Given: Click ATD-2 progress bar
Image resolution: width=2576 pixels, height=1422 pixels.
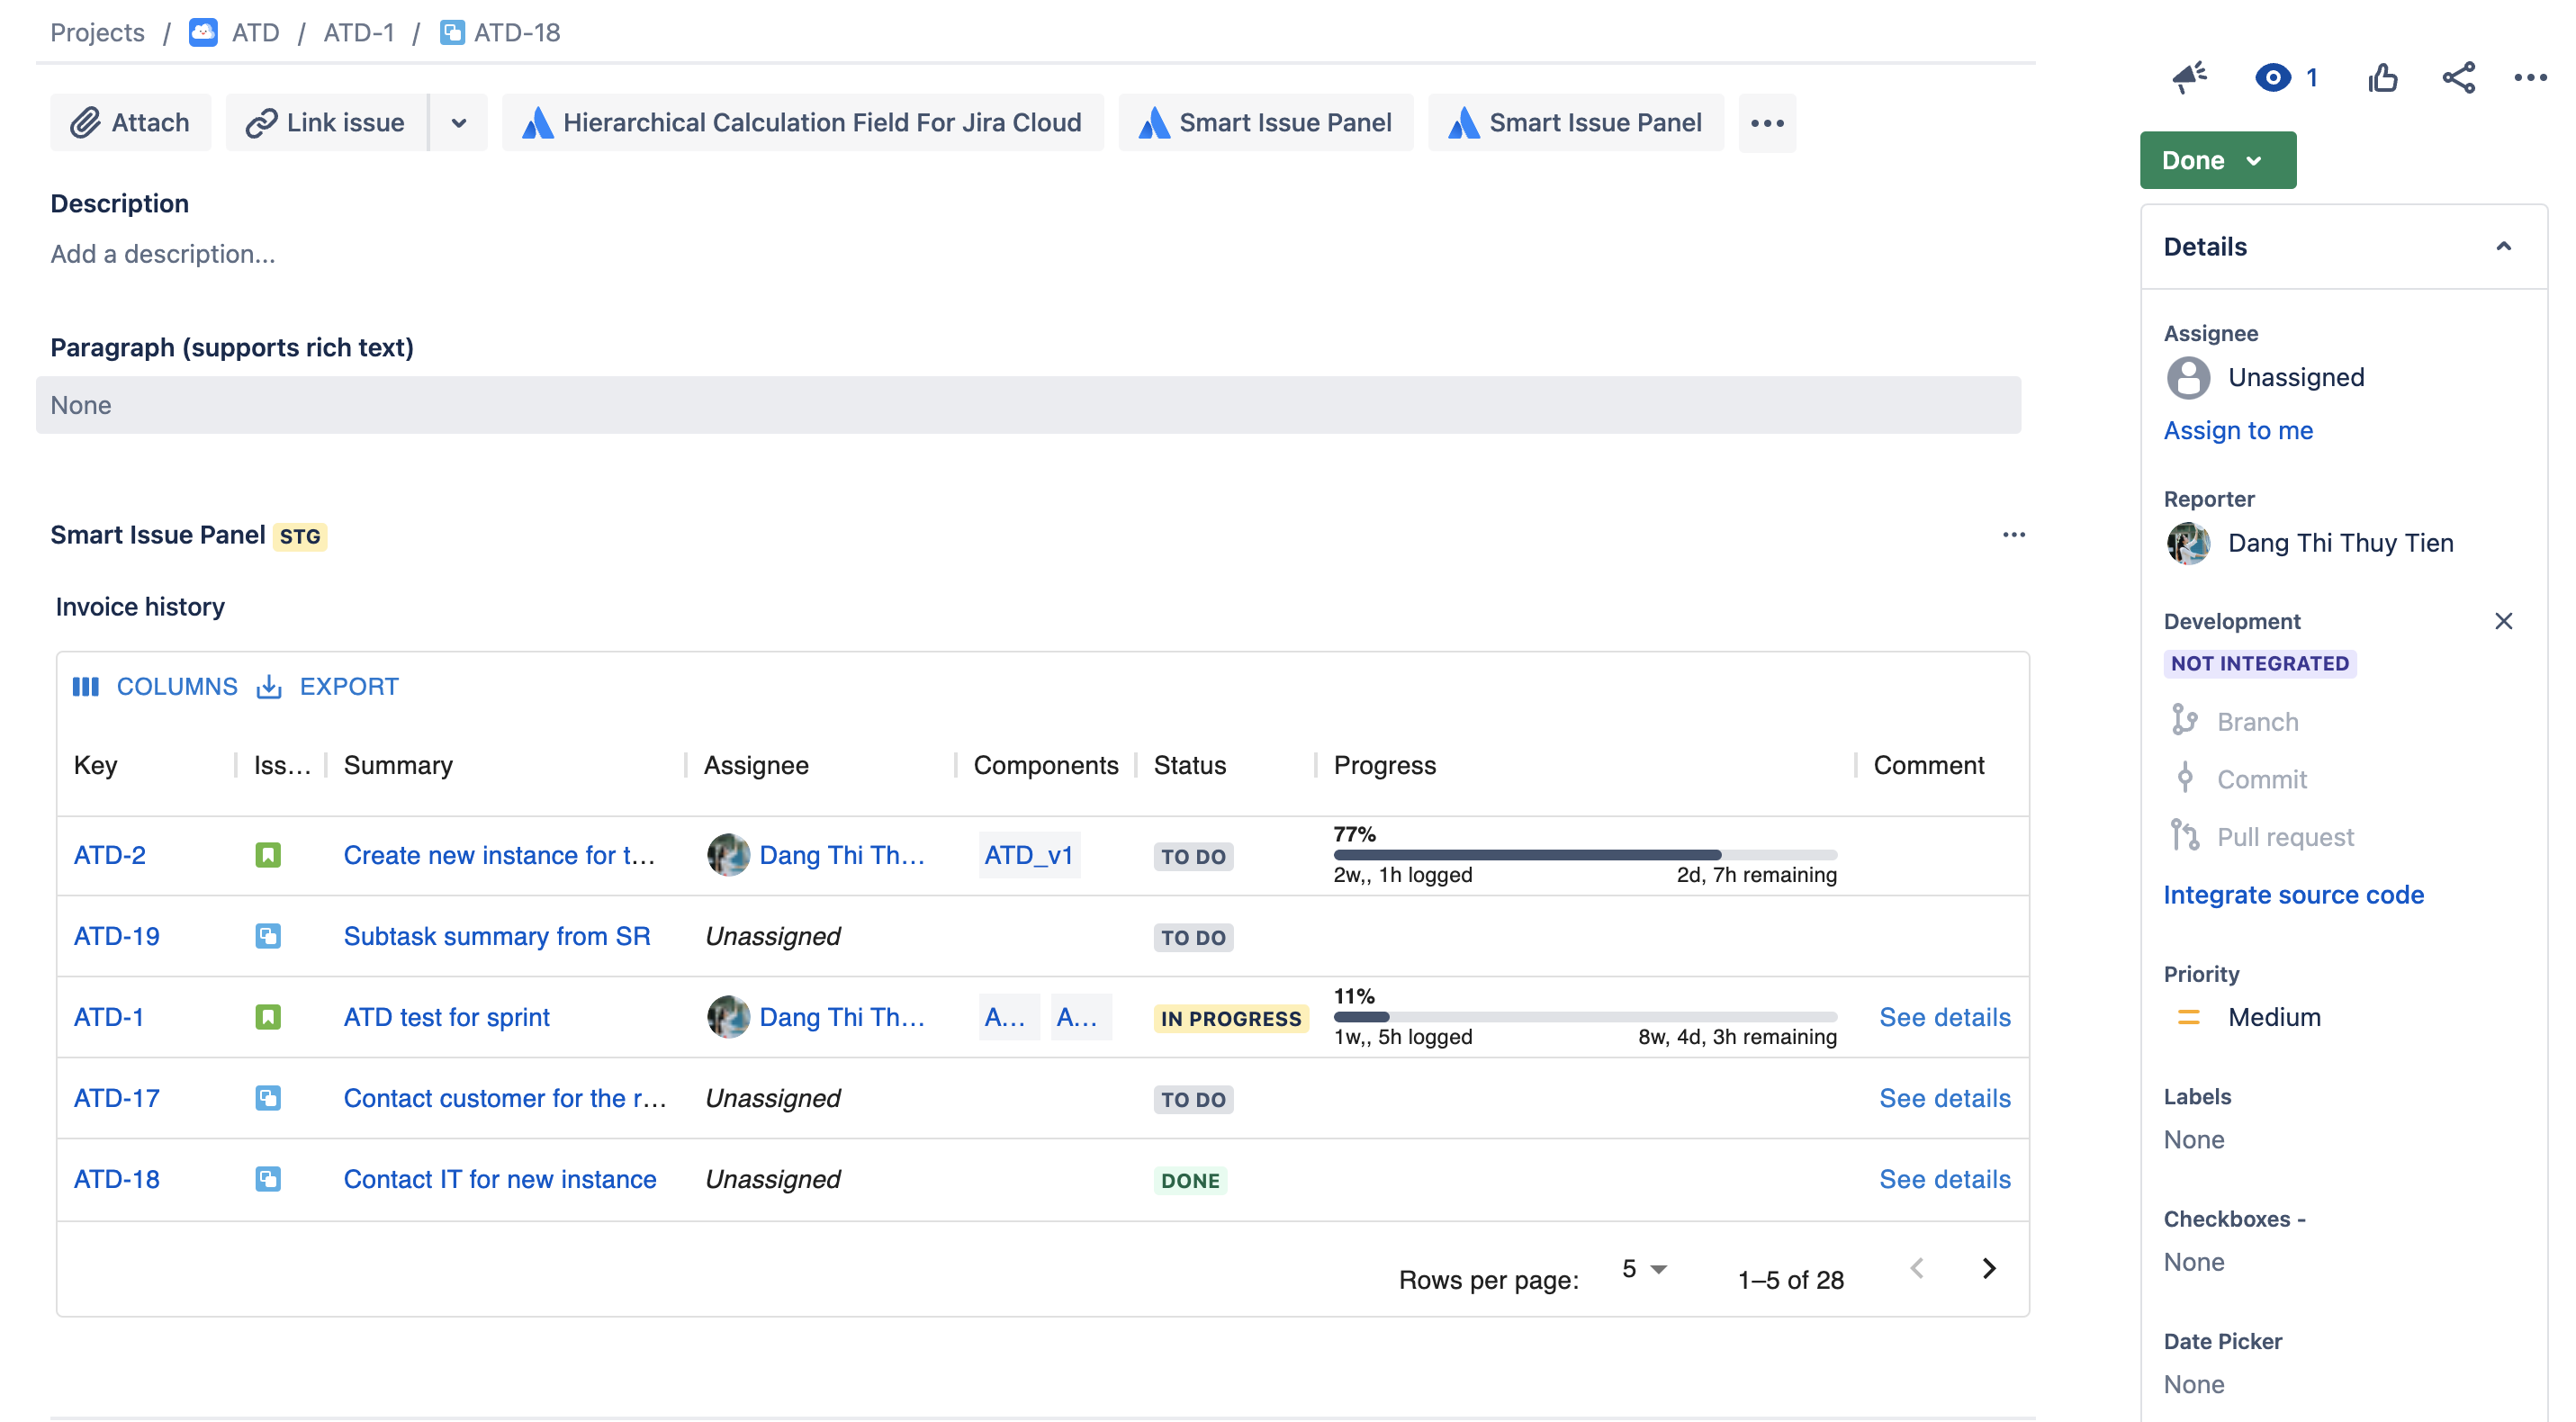Looking at the screenshot, I should [x=1584, y=855].
